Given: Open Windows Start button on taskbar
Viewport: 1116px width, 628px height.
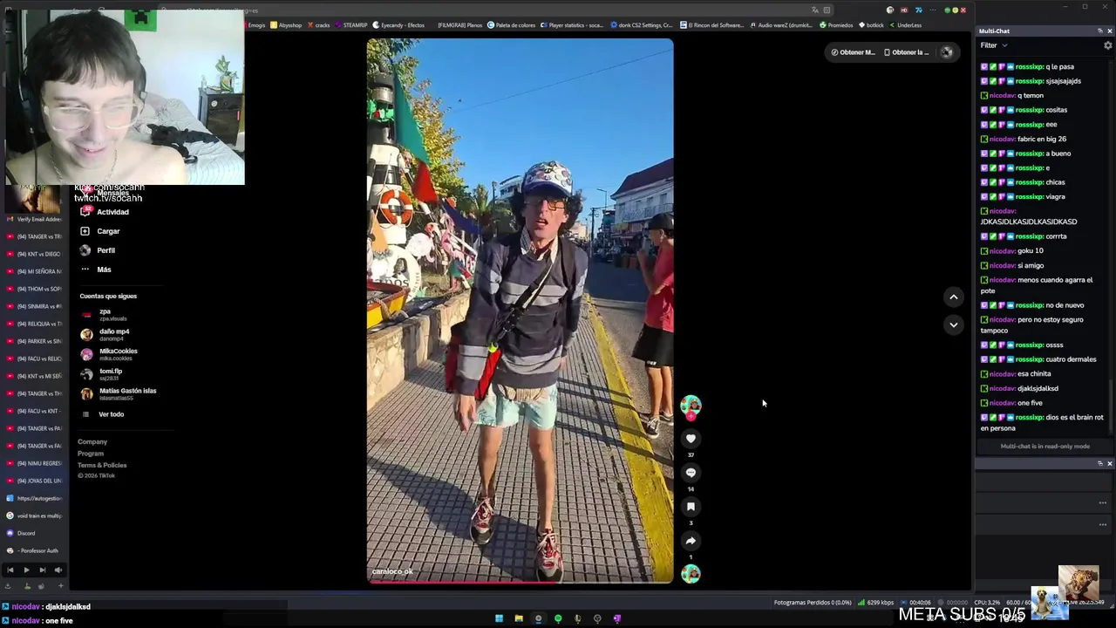Looking at the screenshot, I should coord(499,618).
